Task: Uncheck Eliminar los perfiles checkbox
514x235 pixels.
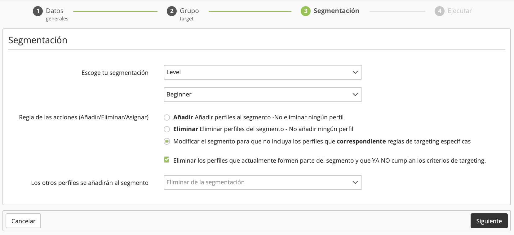Action: click(167, 160)
